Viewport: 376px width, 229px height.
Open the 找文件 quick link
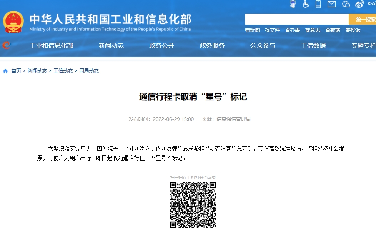point(272,30)
